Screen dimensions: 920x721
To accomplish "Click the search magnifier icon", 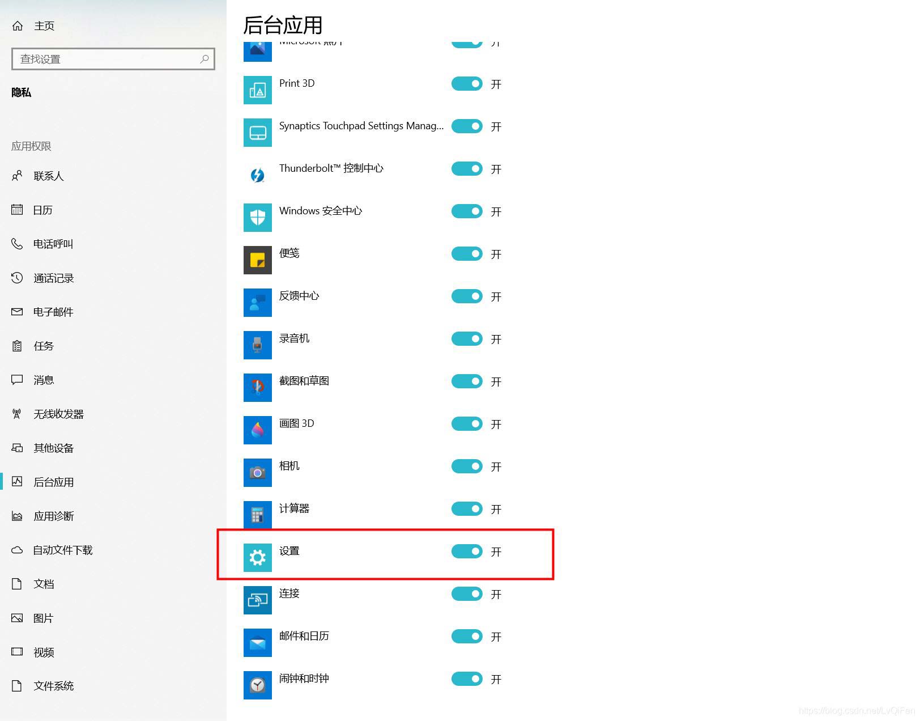I will click(x=205, y=59).
